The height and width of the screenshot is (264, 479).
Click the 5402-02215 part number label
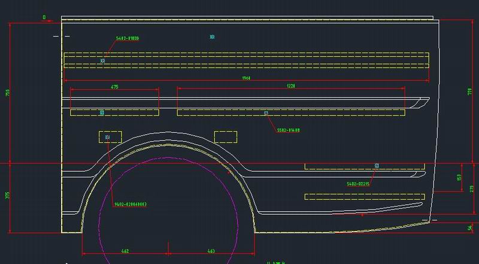(x=358, y=184)
